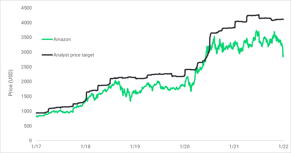Click the 2500 y-axis tick label

tap(27, 67)
